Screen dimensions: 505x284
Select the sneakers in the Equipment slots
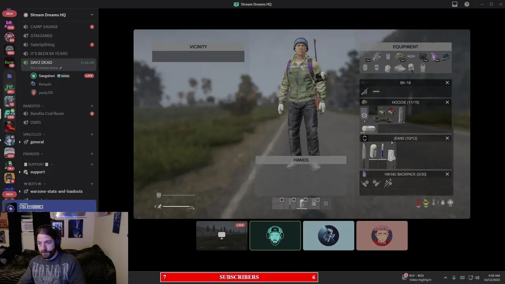[x=400, y=68]
